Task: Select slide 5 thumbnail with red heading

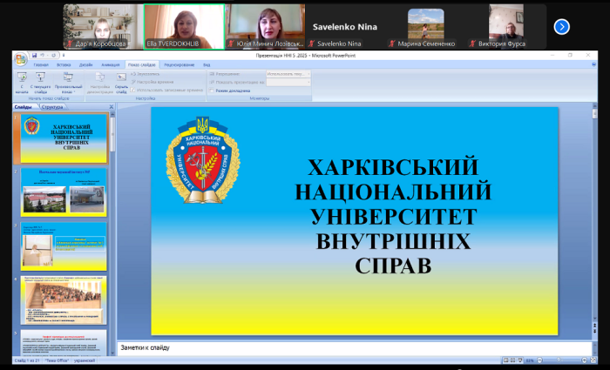Action: click(x=64, y=342)
